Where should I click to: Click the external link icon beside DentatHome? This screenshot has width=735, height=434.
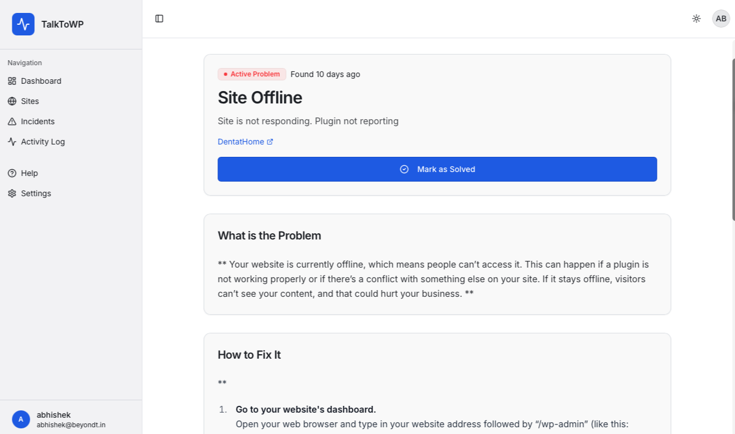(x=270, y=141)
